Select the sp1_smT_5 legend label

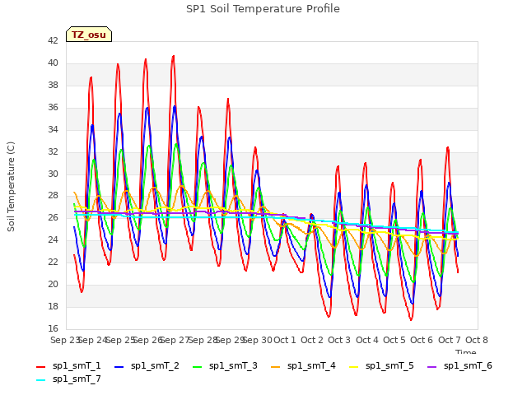click(389, 365)
